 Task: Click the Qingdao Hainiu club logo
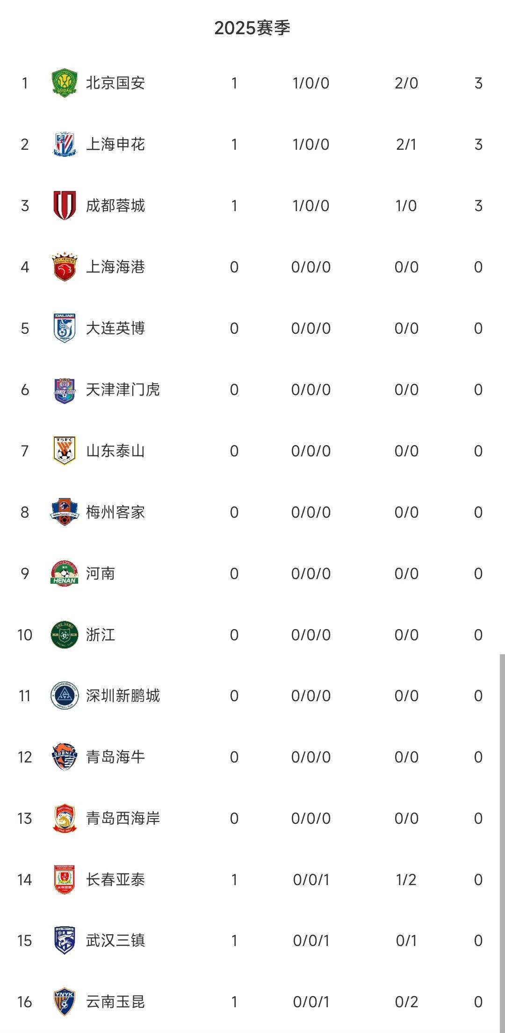point(65,757)
